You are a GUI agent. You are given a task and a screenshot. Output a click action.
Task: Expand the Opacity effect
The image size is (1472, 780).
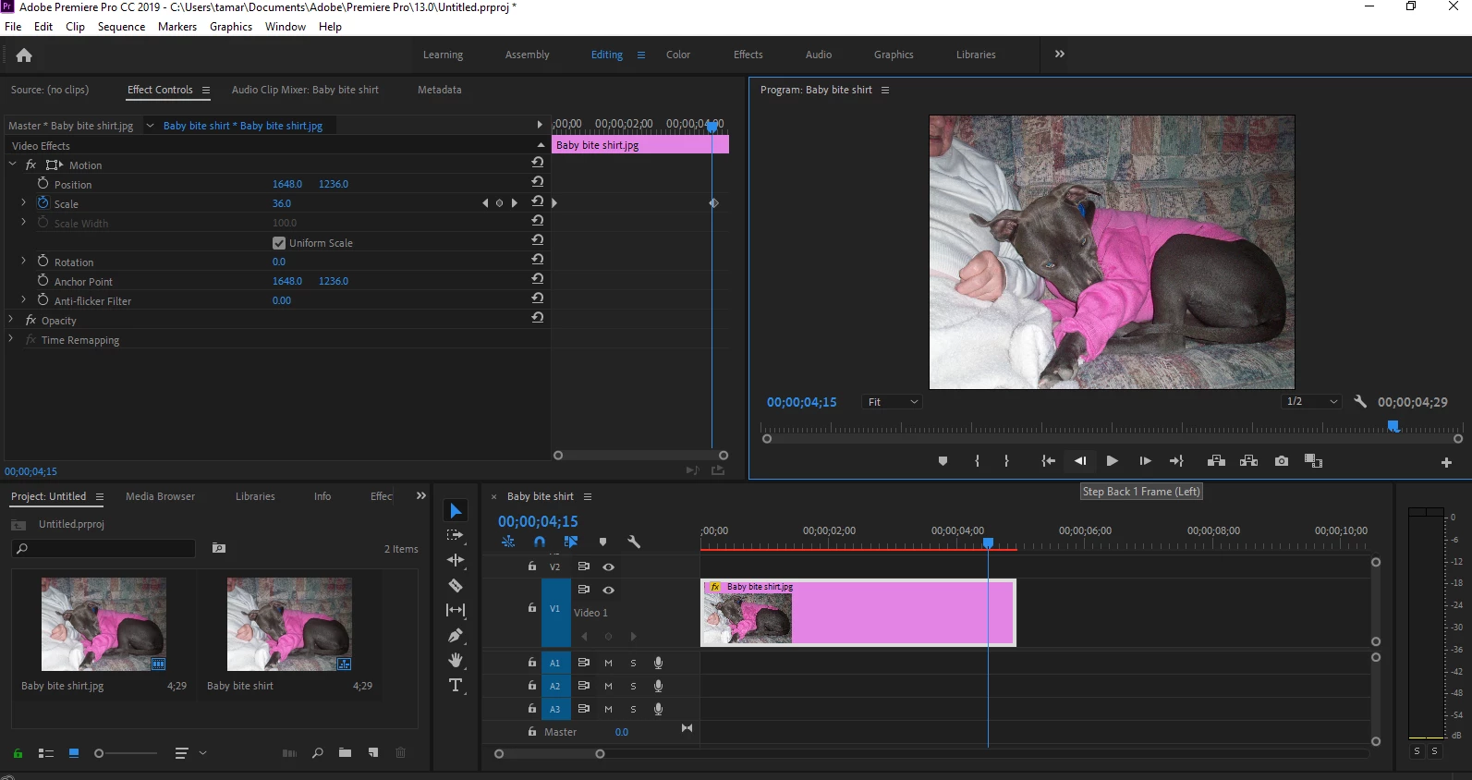(x=11, y=319)
